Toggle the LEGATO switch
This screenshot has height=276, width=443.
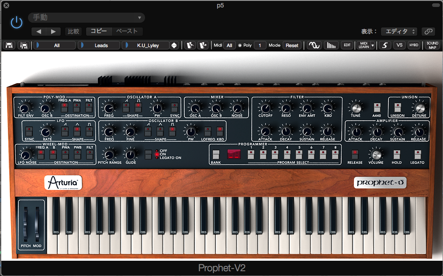pos(418,154)
